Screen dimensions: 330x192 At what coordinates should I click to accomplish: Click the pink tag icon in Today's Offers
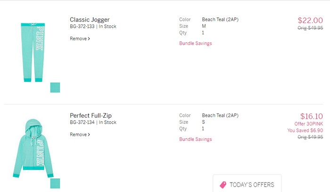point(223,184)
